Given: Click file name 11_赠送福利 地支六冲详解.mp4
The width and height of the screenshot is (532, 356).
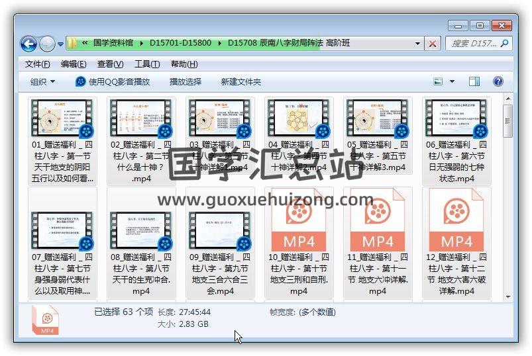Looking at the screenshot, I should click(x=378, y=274).
